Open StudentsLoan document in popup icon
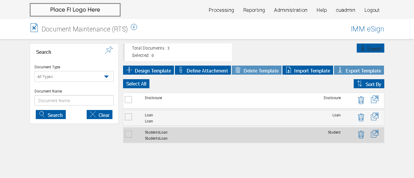The image size is (414, 178). [375, 134]
